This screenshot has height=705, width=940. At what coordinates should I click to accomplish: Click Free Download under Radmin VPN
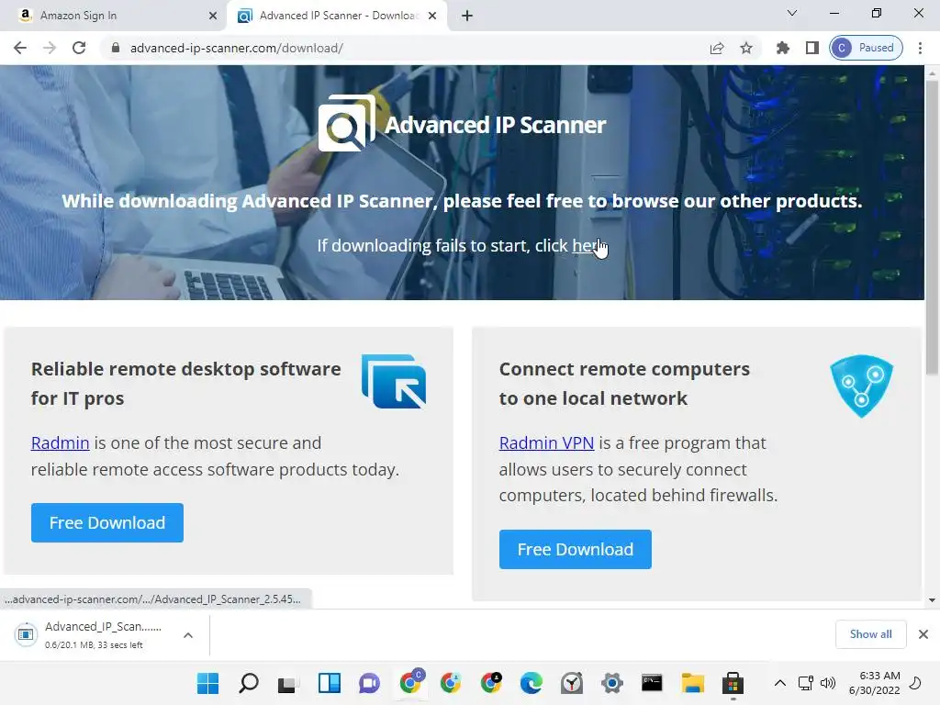(575, 549)
